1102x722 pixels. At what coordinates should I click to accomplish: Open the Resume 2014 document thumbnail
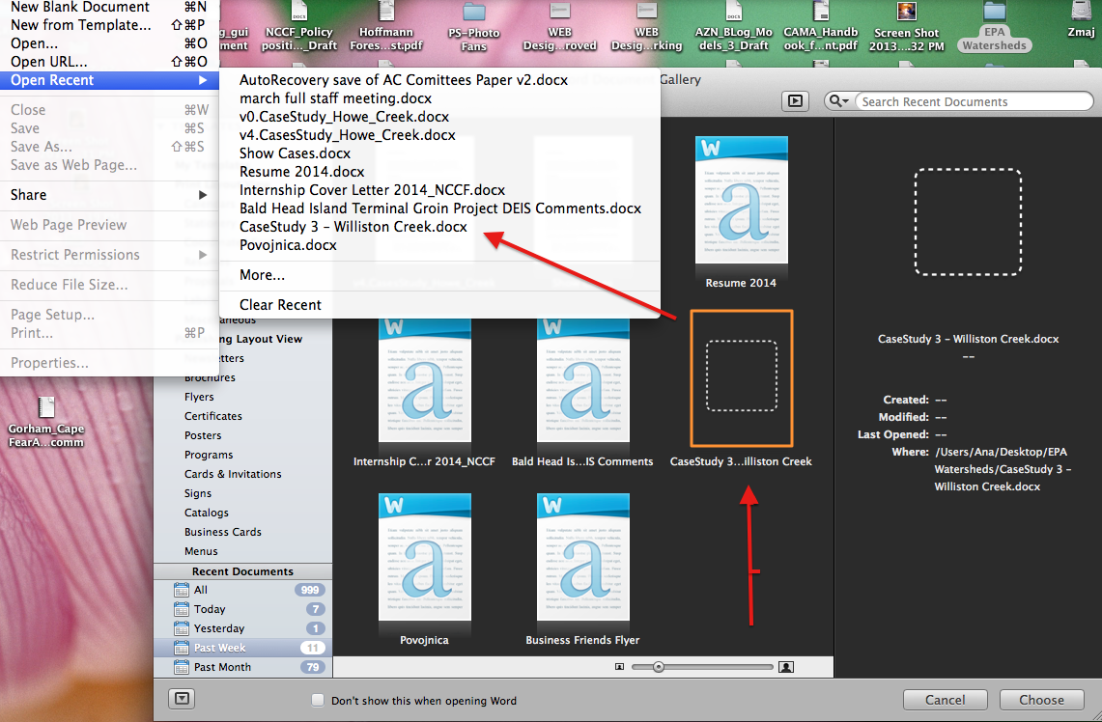[742, 200]
